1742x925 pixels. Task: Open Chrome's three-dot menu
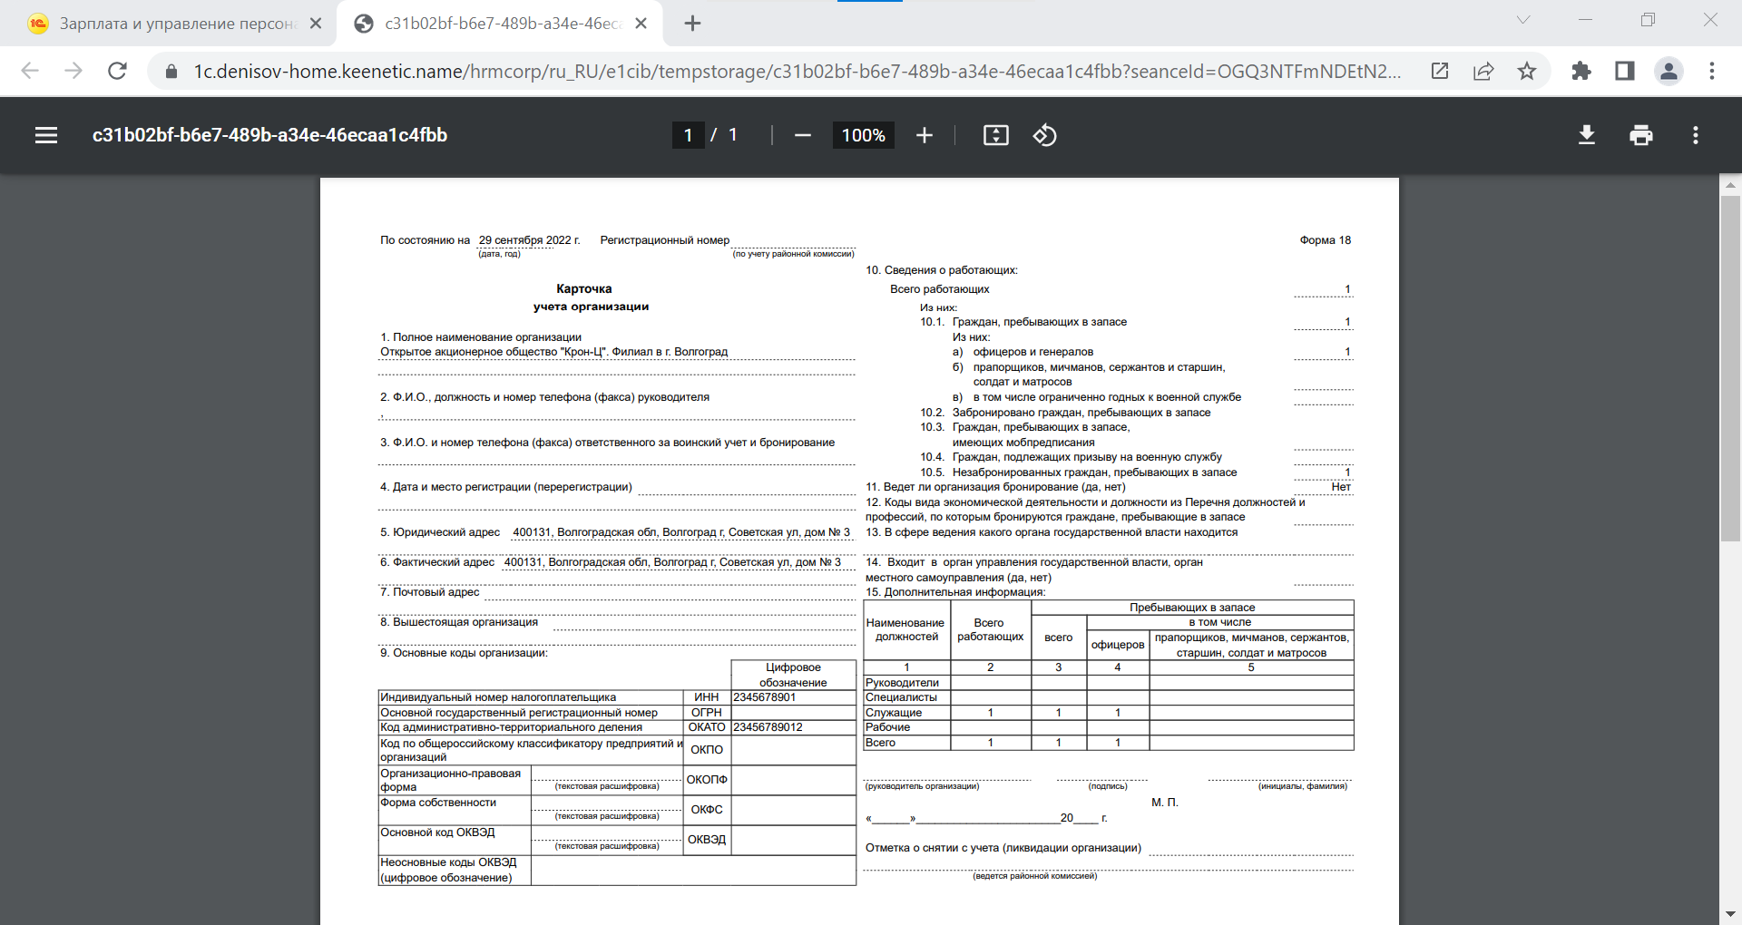pyautogui.click(x=1712, y=71)
